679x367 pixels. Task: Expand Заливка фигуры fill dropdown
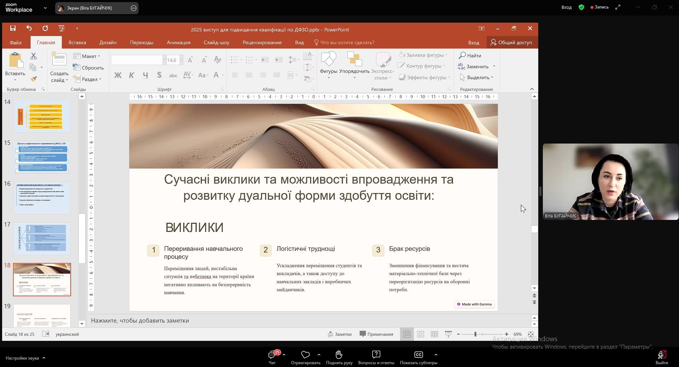(x=447, y=55)
